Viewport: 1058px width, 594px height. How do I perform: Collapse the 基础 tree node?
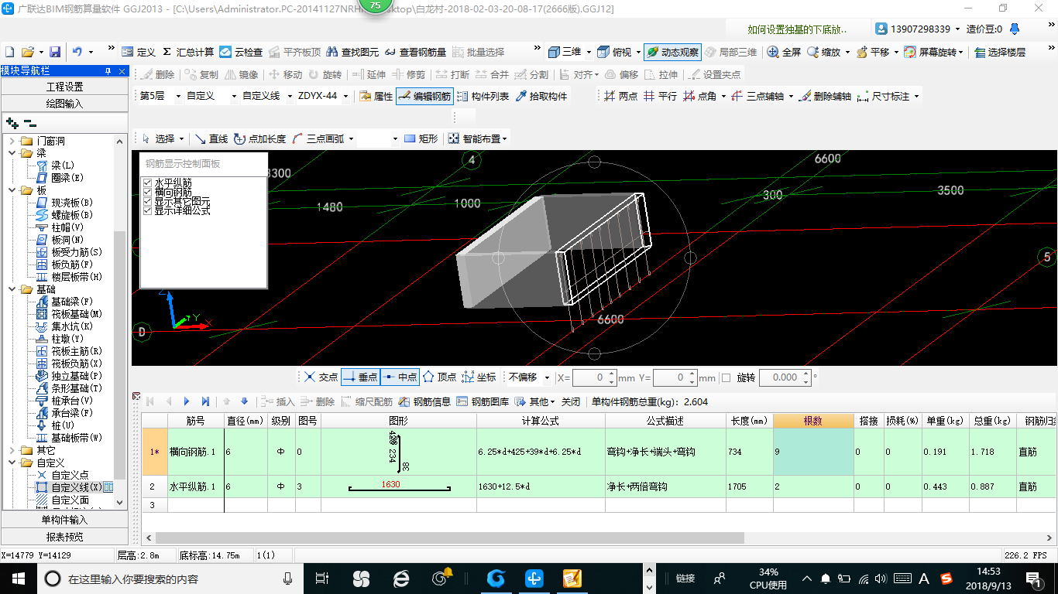12,289
